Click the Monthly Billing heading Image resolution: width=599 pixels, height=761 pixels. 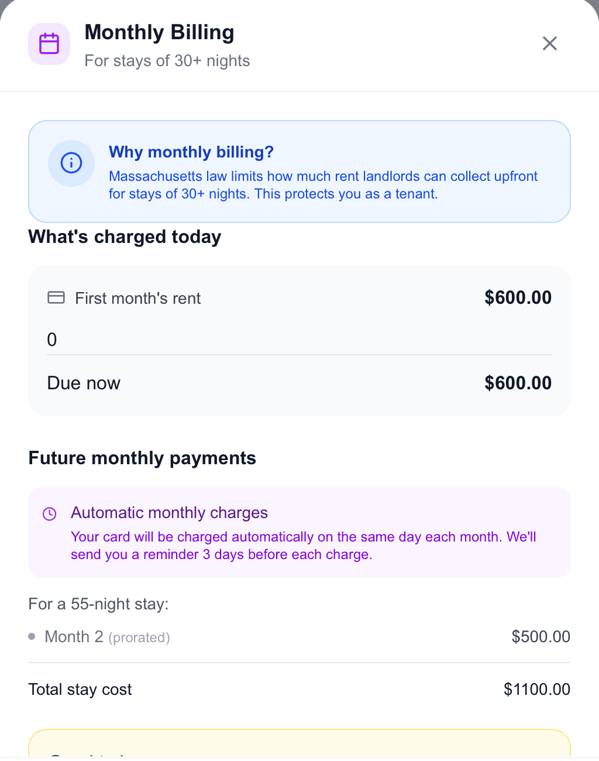click(x=159, y=32)
